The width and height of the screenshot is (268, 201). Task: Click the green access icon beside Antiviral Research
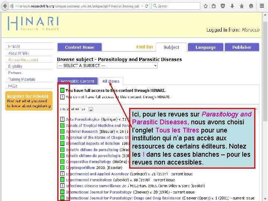coord(63,131)
